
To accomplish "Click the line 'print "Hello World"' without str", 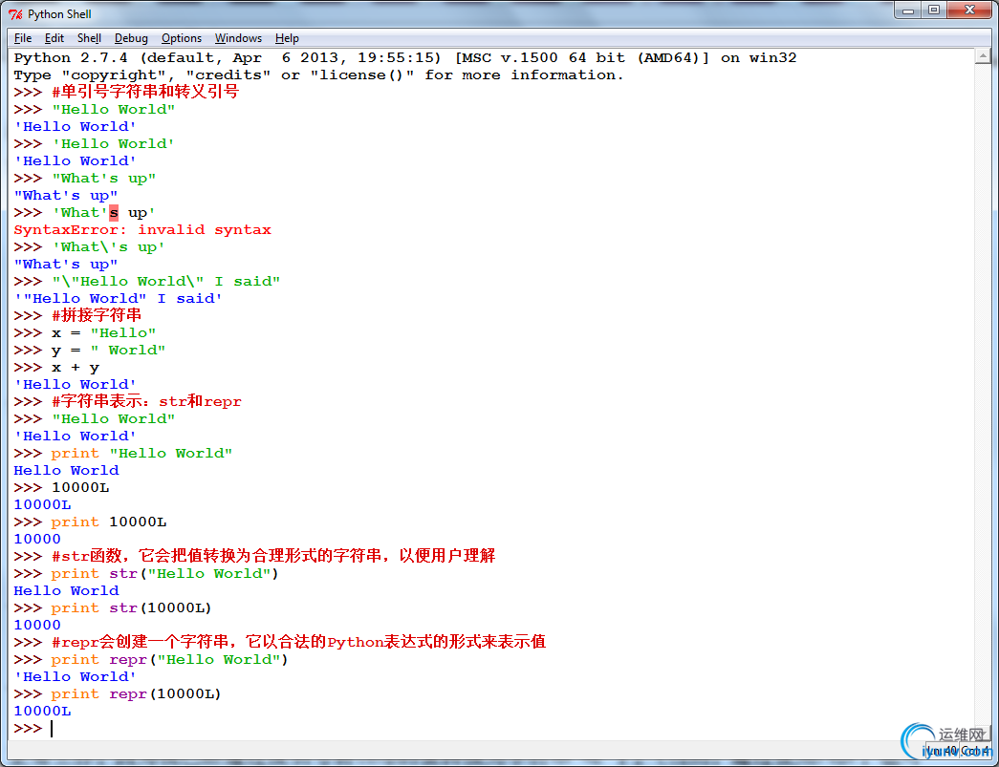I will (142, 453).
